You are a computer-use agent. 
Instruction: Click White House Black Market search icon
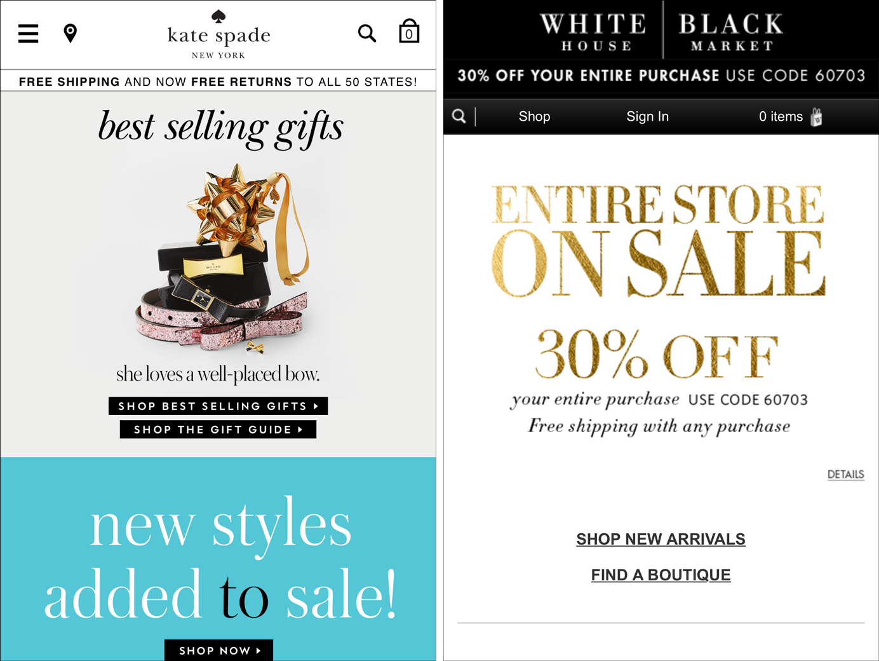tap(459, 116)
